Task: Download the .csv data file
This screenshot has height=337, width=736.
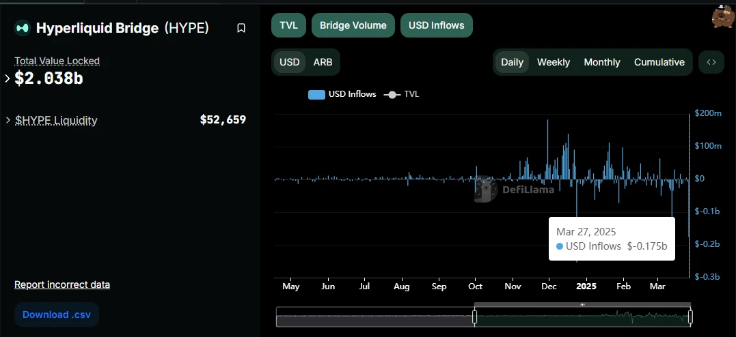Action: point(57,314)
